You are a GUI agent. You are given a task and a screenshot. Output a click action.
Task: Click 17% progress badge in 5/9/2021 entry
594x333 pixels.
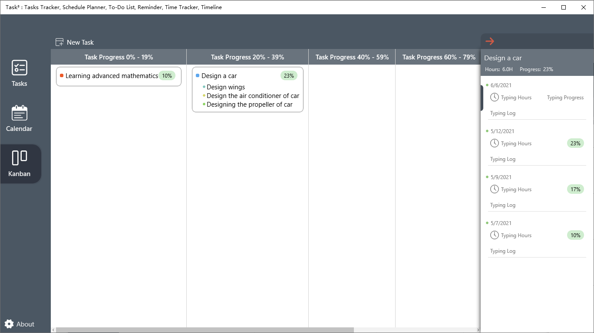pos(575,189)
